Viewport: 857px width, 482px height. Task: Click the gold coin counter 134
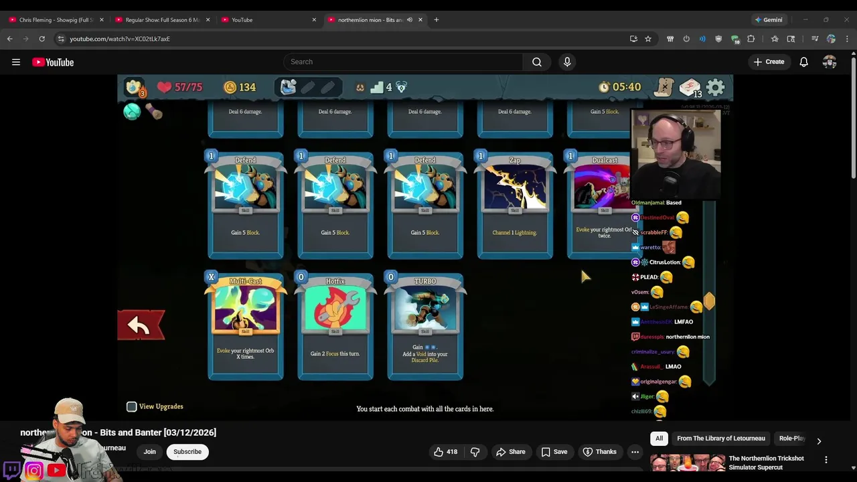point(240,87)
